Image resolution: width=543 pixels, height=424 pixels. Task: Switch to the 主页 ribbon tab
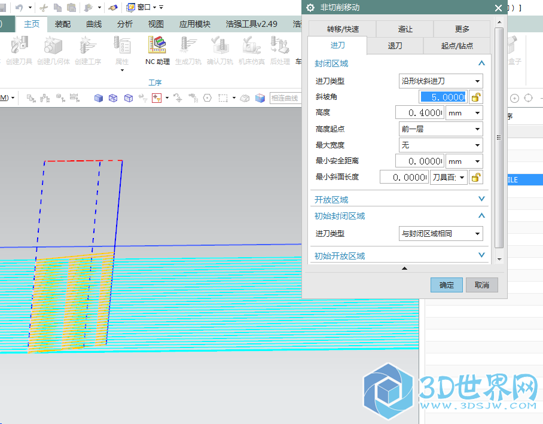[x=32, y=24]
